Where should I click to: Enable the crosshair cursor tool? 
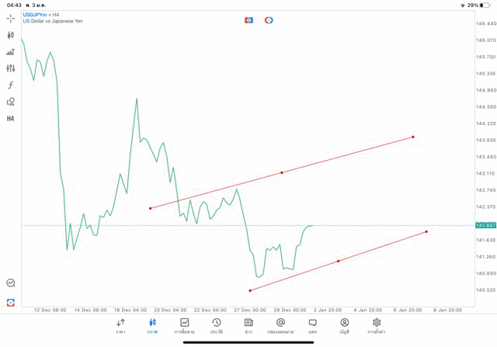(x=11, y=17)
